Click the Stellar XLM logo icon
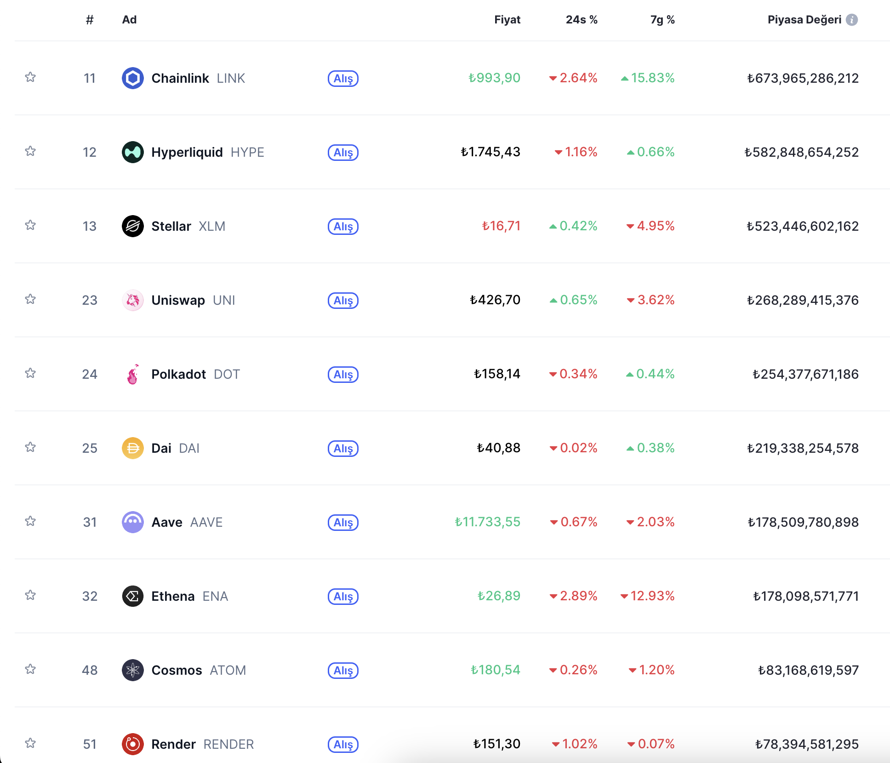This screenshot has height=763, width=890. 132,226
